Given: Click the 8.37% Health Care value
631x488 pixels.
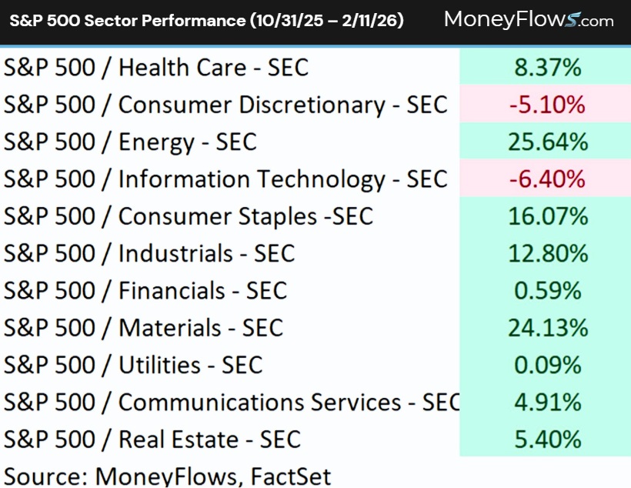Looking at the screenshot, I should coord(547,67).
